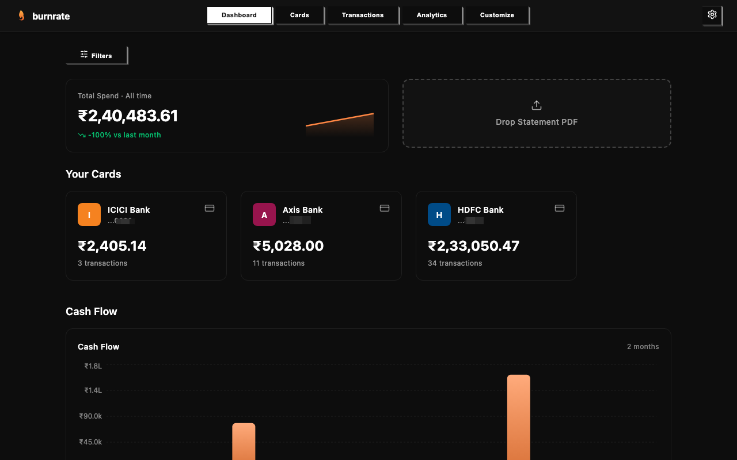
Task: Open the Customize tab
Action: [x=496, y=15]
